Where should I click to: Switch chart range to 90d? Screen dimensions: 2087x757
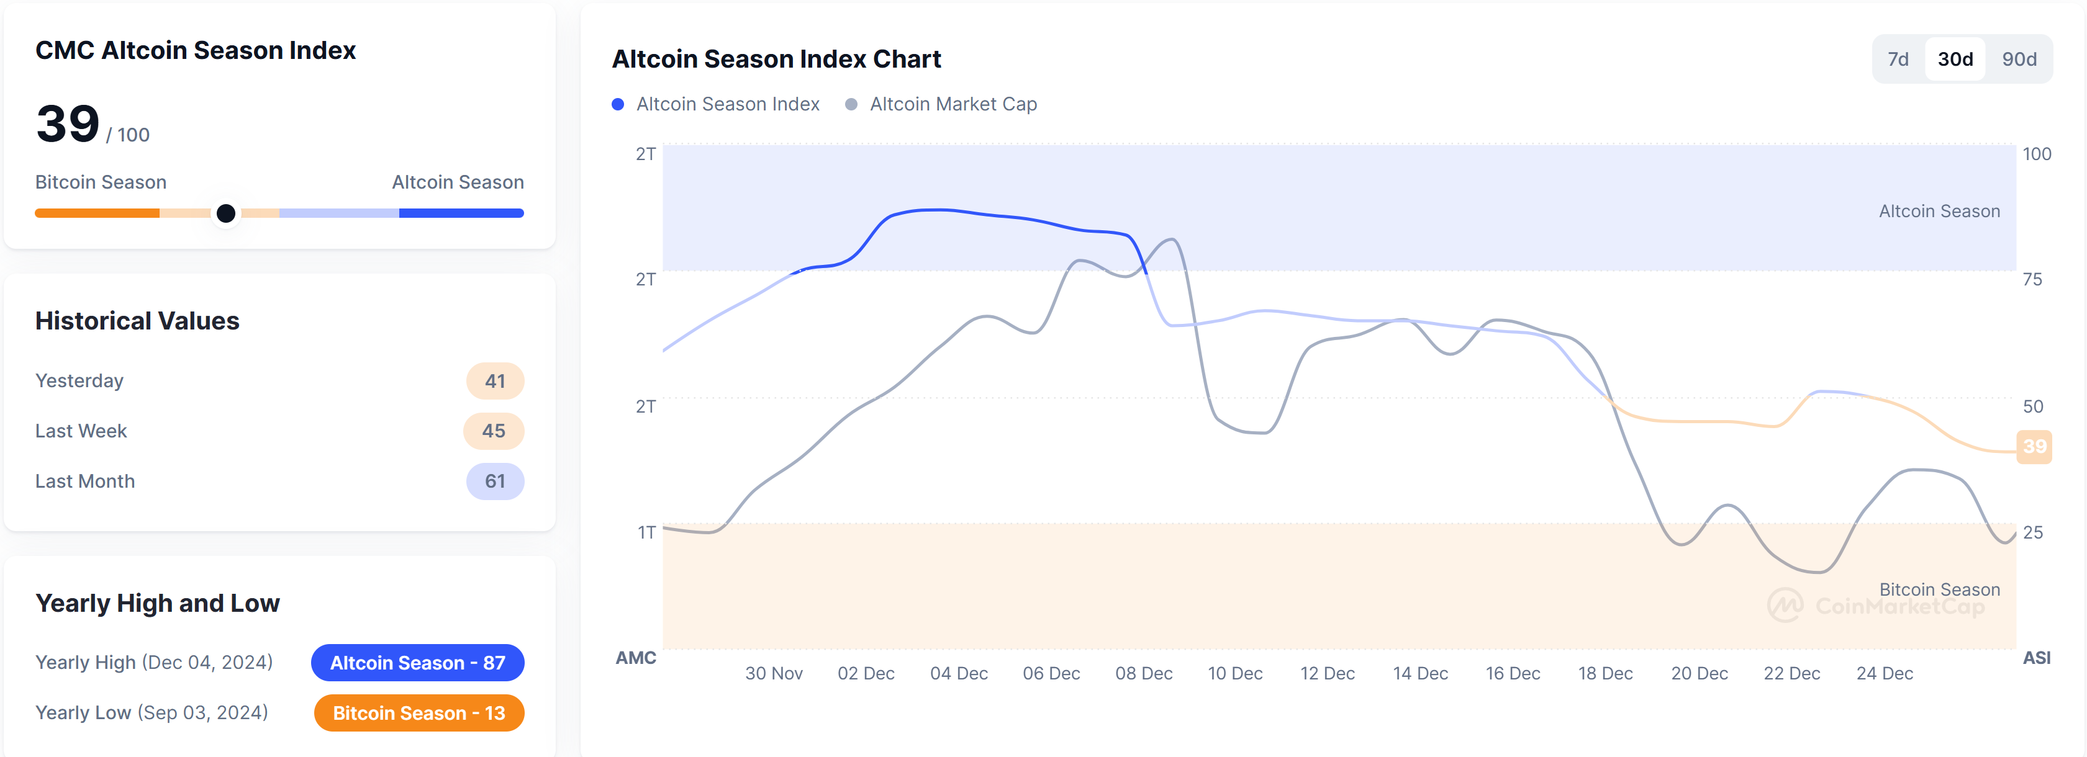click(x=2019, y=59)
